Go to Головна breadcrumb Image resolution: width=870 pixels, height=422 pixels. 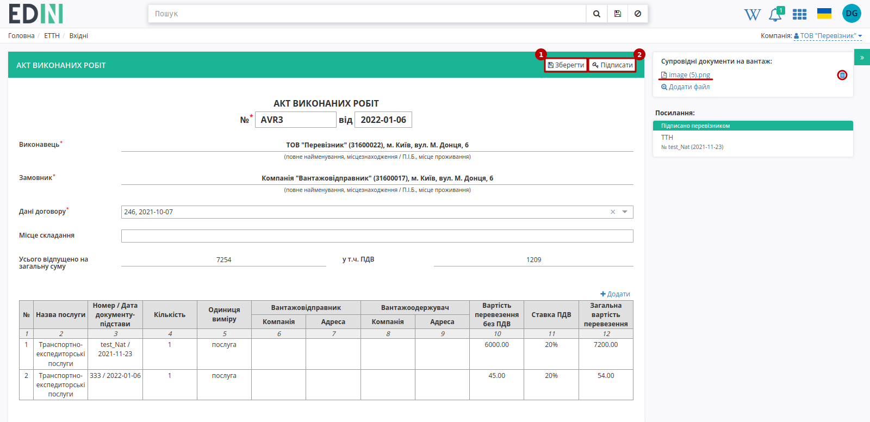21,36
